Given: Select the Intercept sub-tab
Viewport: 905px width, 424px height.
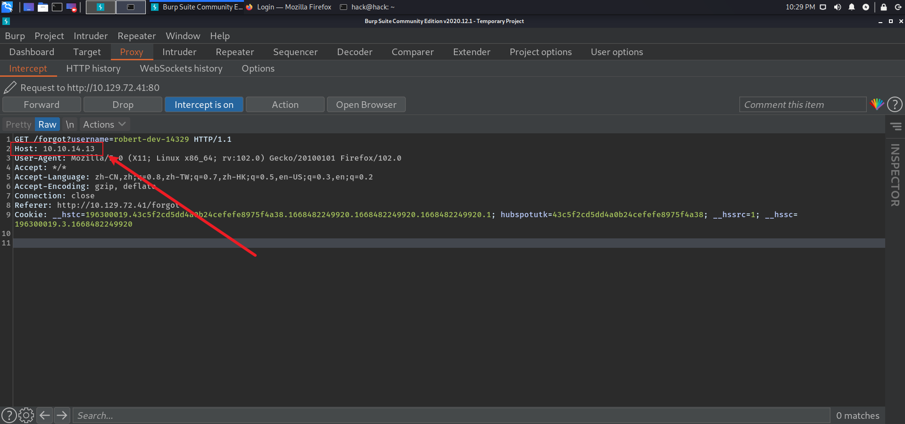Looking at the screenshot, I should point(28,68).
